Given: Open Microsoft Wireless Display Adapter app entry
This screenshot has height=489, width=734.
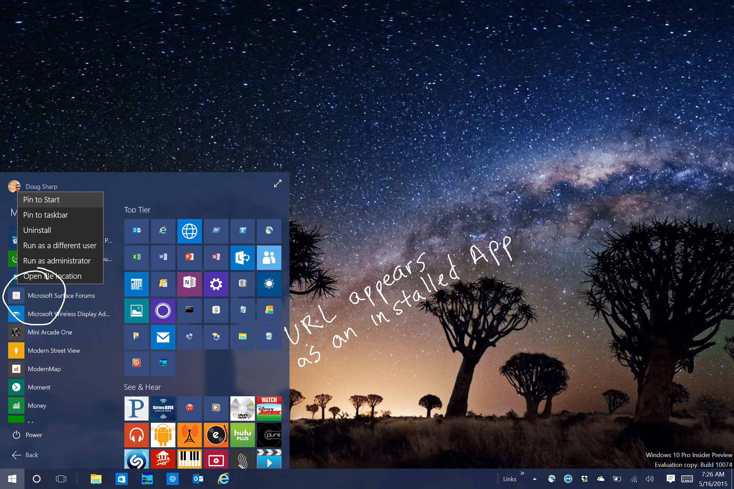Looking at the screenshot, I should (61, 314).
